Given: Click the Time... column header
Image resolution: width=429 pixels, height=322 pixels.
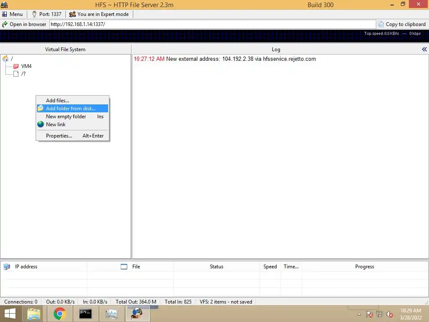Looking at the screenshot, I should pos(291,266).
